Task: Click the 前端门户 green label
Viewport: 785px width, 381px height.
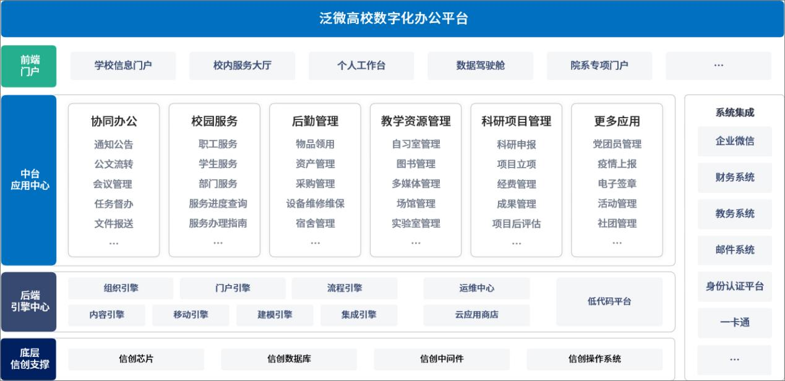Action: pos(29,66)
